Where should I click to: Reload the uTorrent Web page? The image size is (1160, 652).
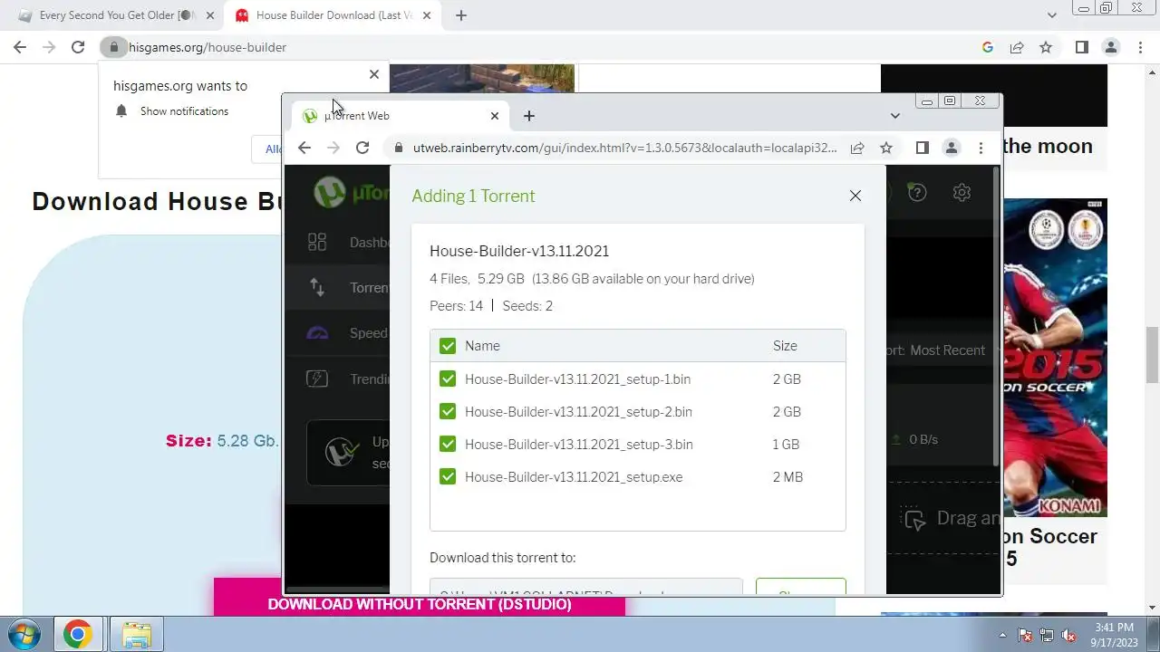point(362,148)
